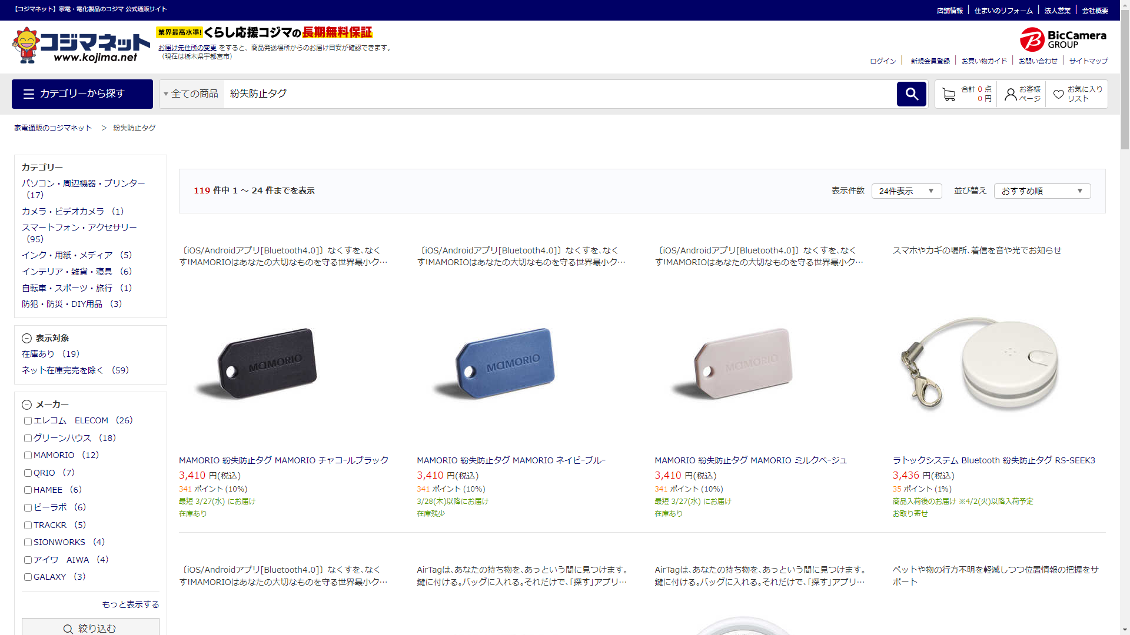Screen dimensions: 1130x635
Task: Enable the MAMORIO maker filter checkbox
Action: (x=28, y=456)
